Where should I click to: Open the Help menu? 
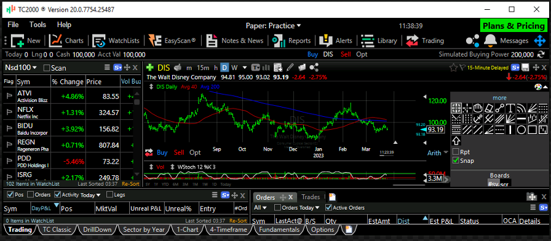coord(64,25)
